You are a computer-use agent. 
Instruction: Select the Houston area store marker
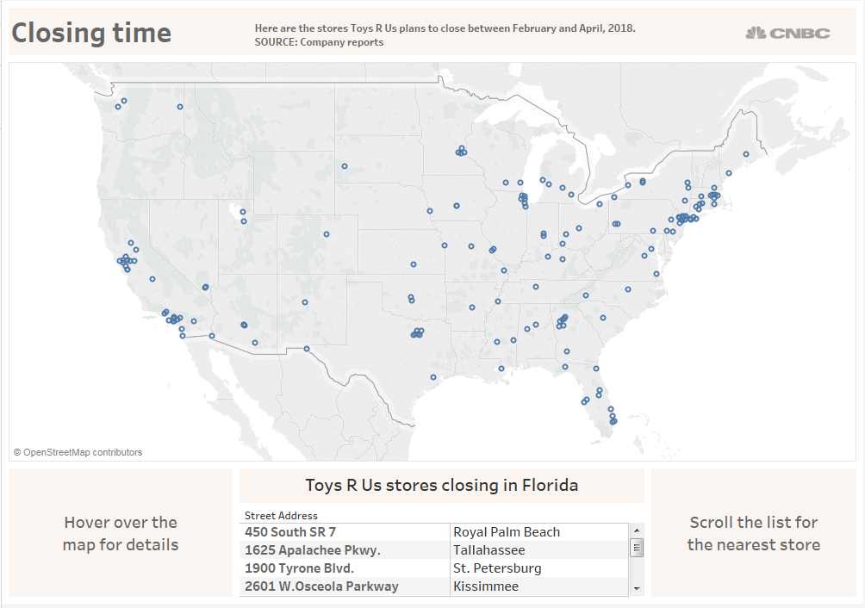[433, 377]
